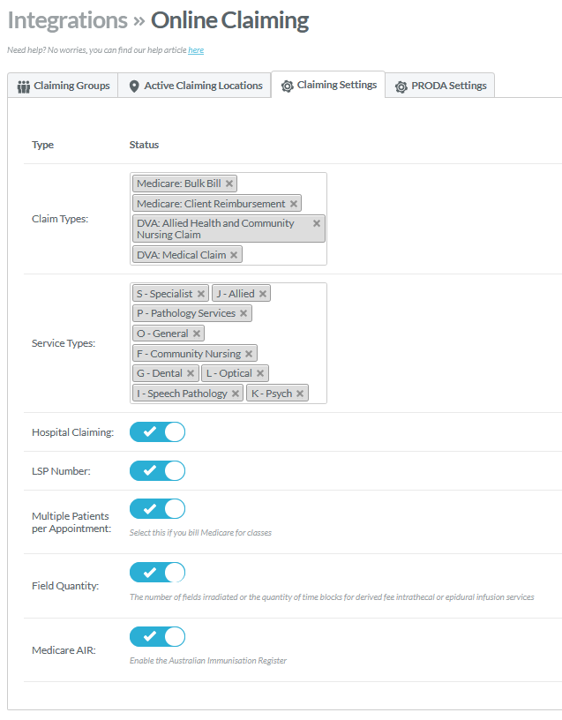Remove Medicare: Client Reimbursement claim type
The width and height of the screenshot is (562, 720).
point(294,204)
